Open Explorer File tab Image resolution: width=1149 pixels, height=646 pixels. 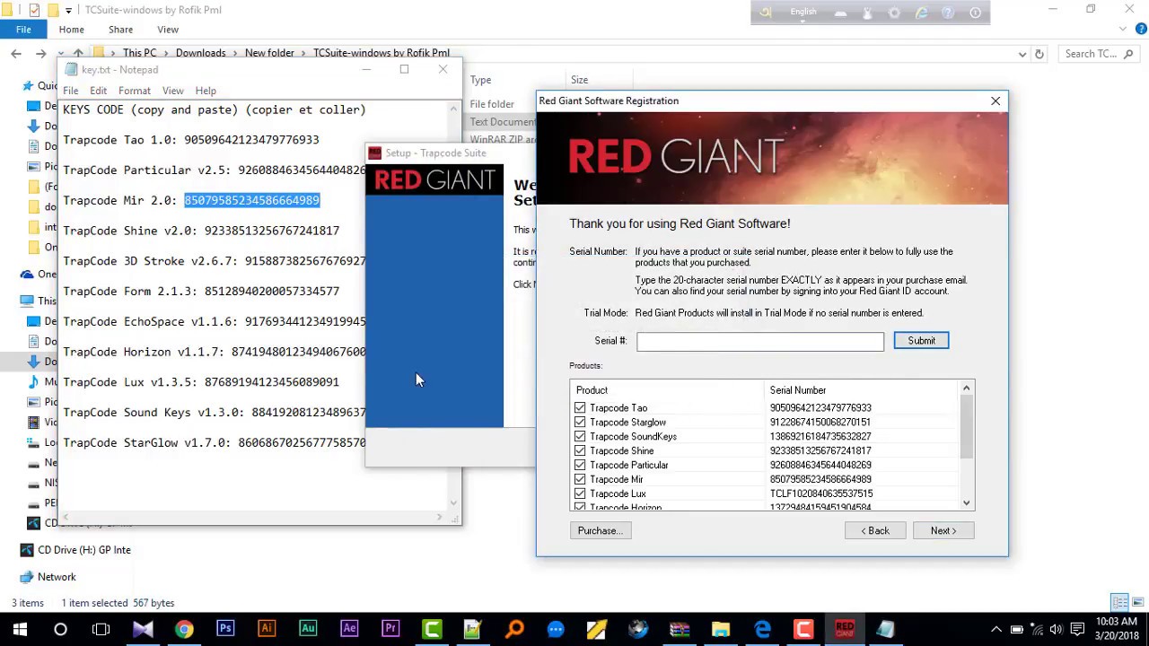tap(23, 30)
